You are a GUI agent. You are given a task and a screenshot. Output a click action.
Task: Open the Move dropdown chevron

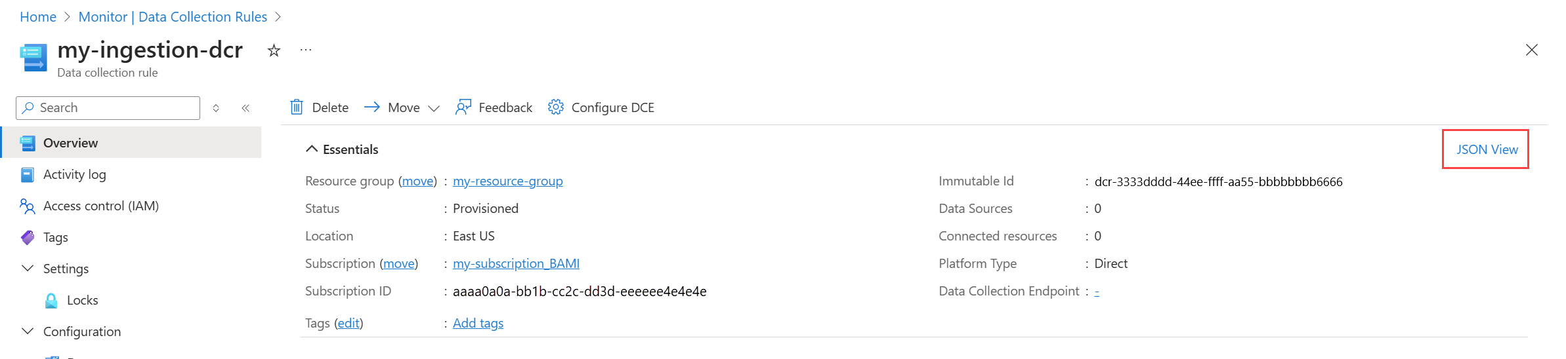pyautogui.click(x=434, y=108)
